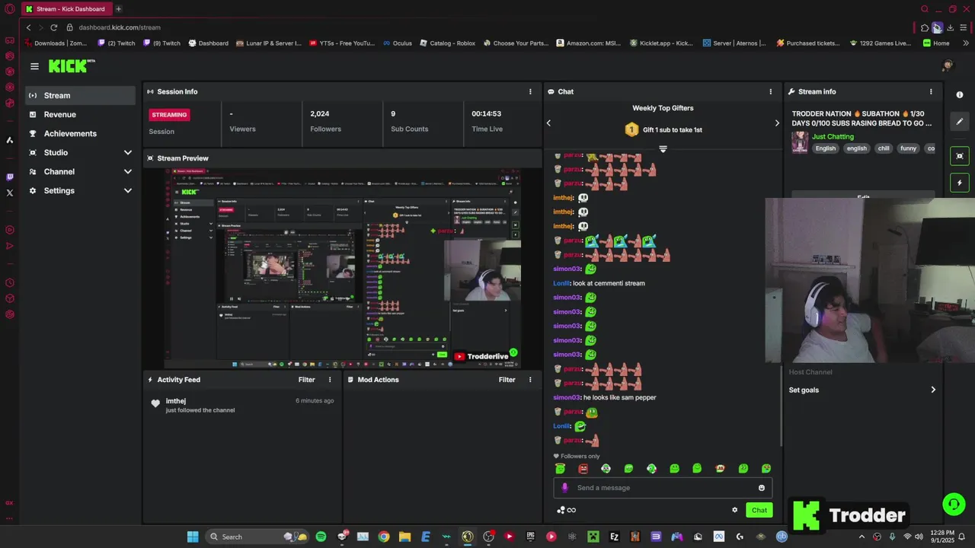
Task: Open the Catalog - Roblox bookmark
Action: [x=447, y=43]
